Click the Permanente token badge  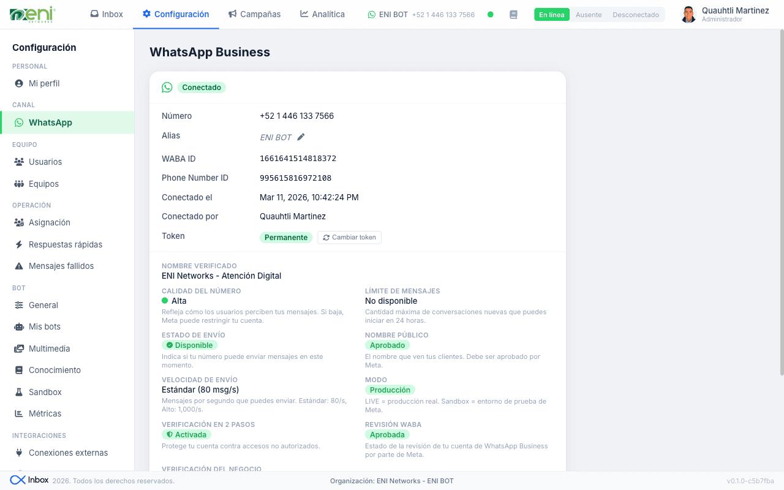point(286,238)
